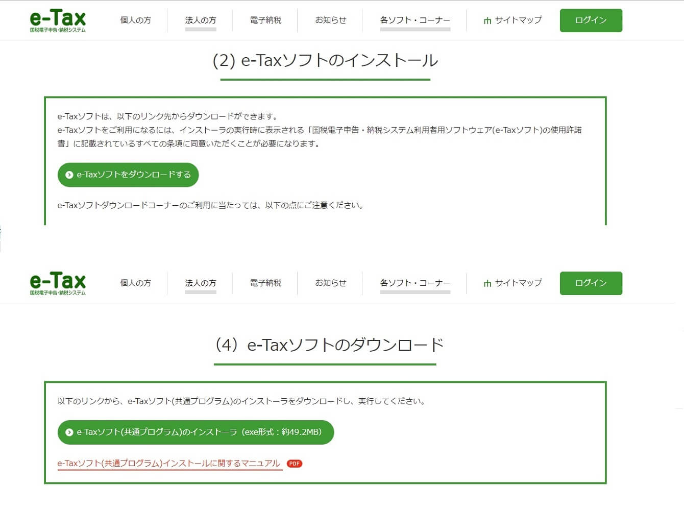This screenshot has height=512, width=684.
Task: Open 電子納税 menu in lower header
Action: coord(265,283)
